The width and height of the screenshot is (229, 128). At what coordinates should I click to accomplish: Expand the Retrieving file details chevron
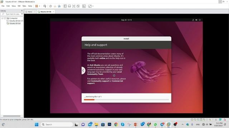coord(85,97)
